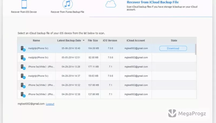Click file size 82.08 MB
Image resolution: width=216 pixels, height=123 pixels.
click(x=93, y=57)
